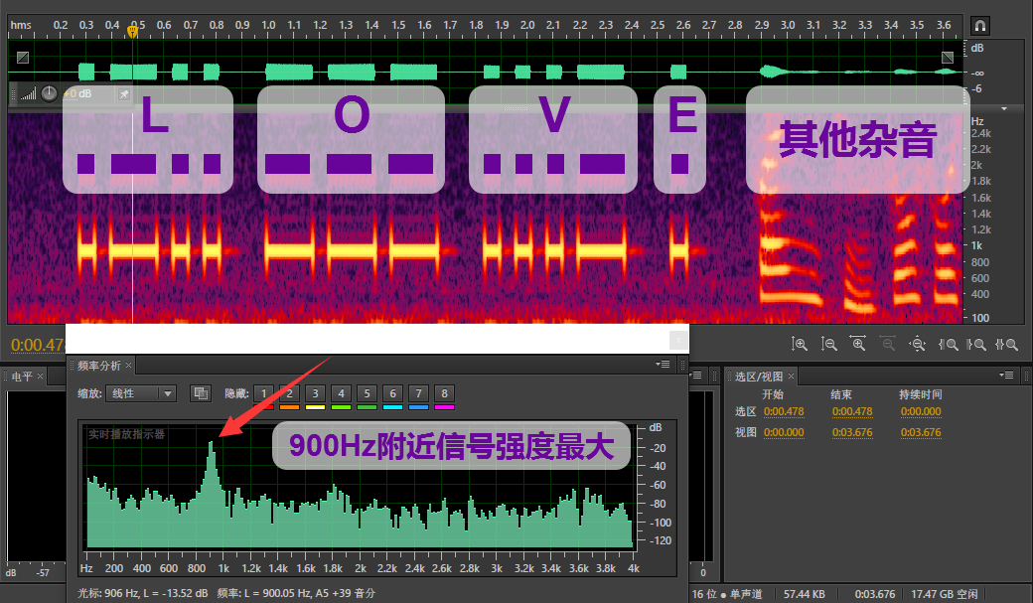The image size is (1033, 603).
Task: Click the fade-in handle on the waveform
Action: tap(23, 59)
